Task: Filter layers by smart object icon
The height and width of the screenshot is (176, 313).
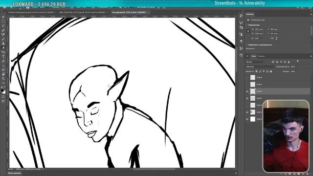Action: (289, 62)
